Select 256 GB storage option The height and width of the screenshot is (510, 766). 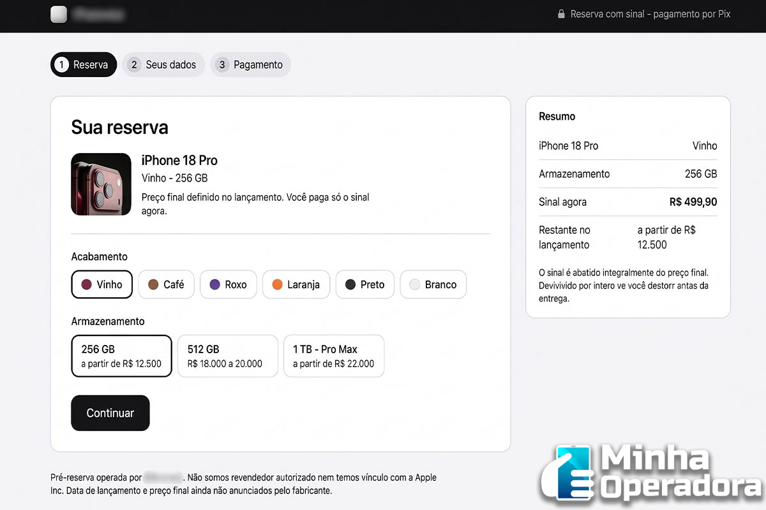coord(121,356)
